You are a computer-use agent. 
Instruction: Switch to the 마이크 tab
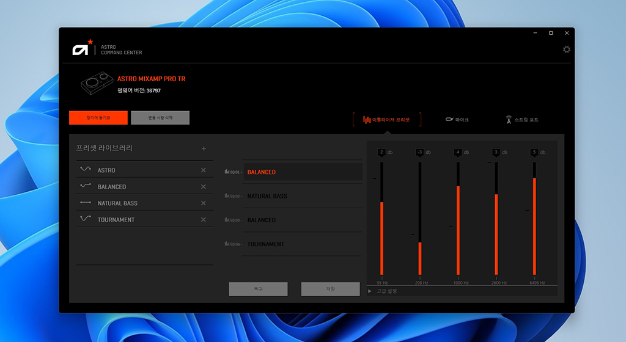[x=457, y=120]
